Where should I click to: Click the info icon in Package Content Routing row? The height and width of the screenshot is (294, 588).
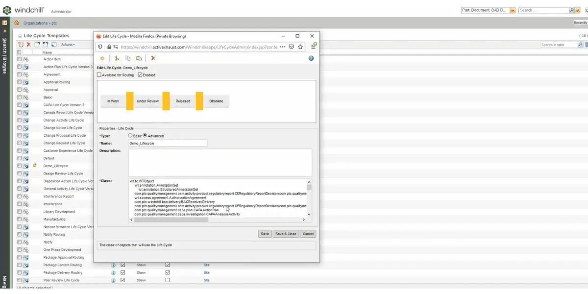(x=113, y=265)
